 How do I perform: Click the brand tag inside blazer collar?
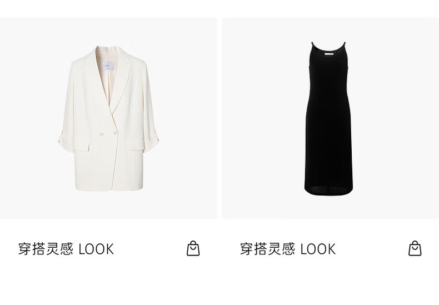[108, 66]
